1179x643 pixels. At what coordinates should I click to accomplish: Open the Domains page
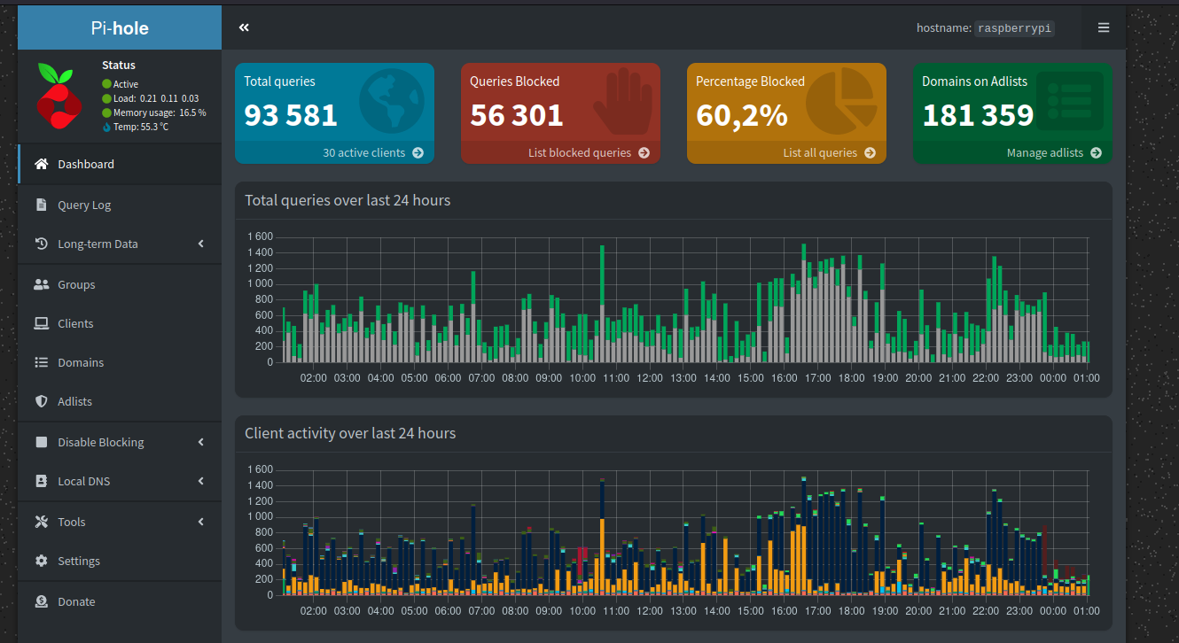[x=120, y=362]
